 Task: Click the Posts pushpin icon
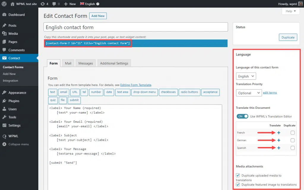point(4,25)
